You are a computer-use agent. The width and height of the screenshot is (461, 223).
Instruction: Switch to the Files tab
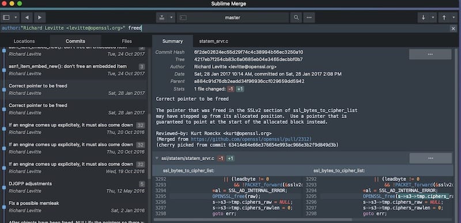pyautogui.click(x=127, y=41)
